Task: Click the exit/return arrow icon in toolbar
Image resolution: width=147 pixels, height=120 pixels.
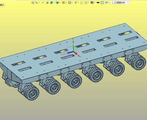Action: [33, 2]
